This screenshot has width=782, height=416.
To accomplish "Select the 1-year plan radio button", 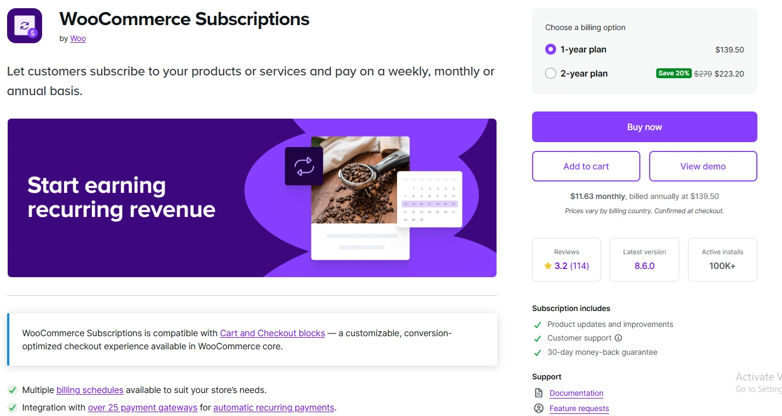I will tap(550, 49).
